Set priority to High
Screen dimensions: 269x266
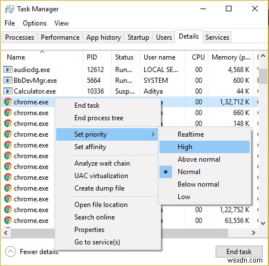pyautogui.click(x=205, y=147)
